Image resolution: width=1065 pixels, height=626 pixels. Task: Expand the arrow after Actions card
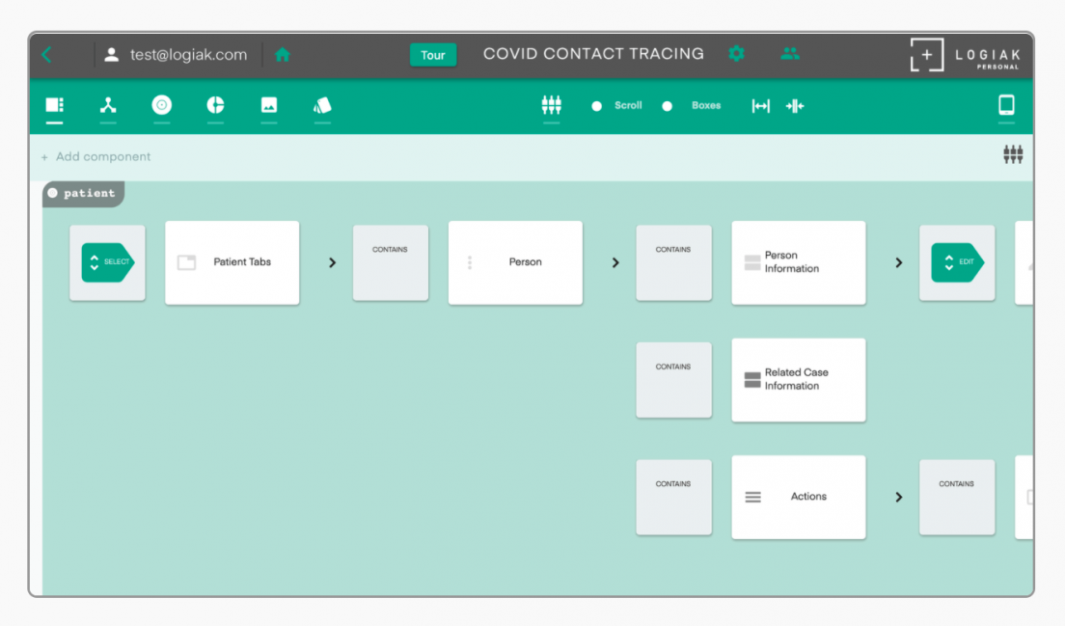tap(898, 497)
